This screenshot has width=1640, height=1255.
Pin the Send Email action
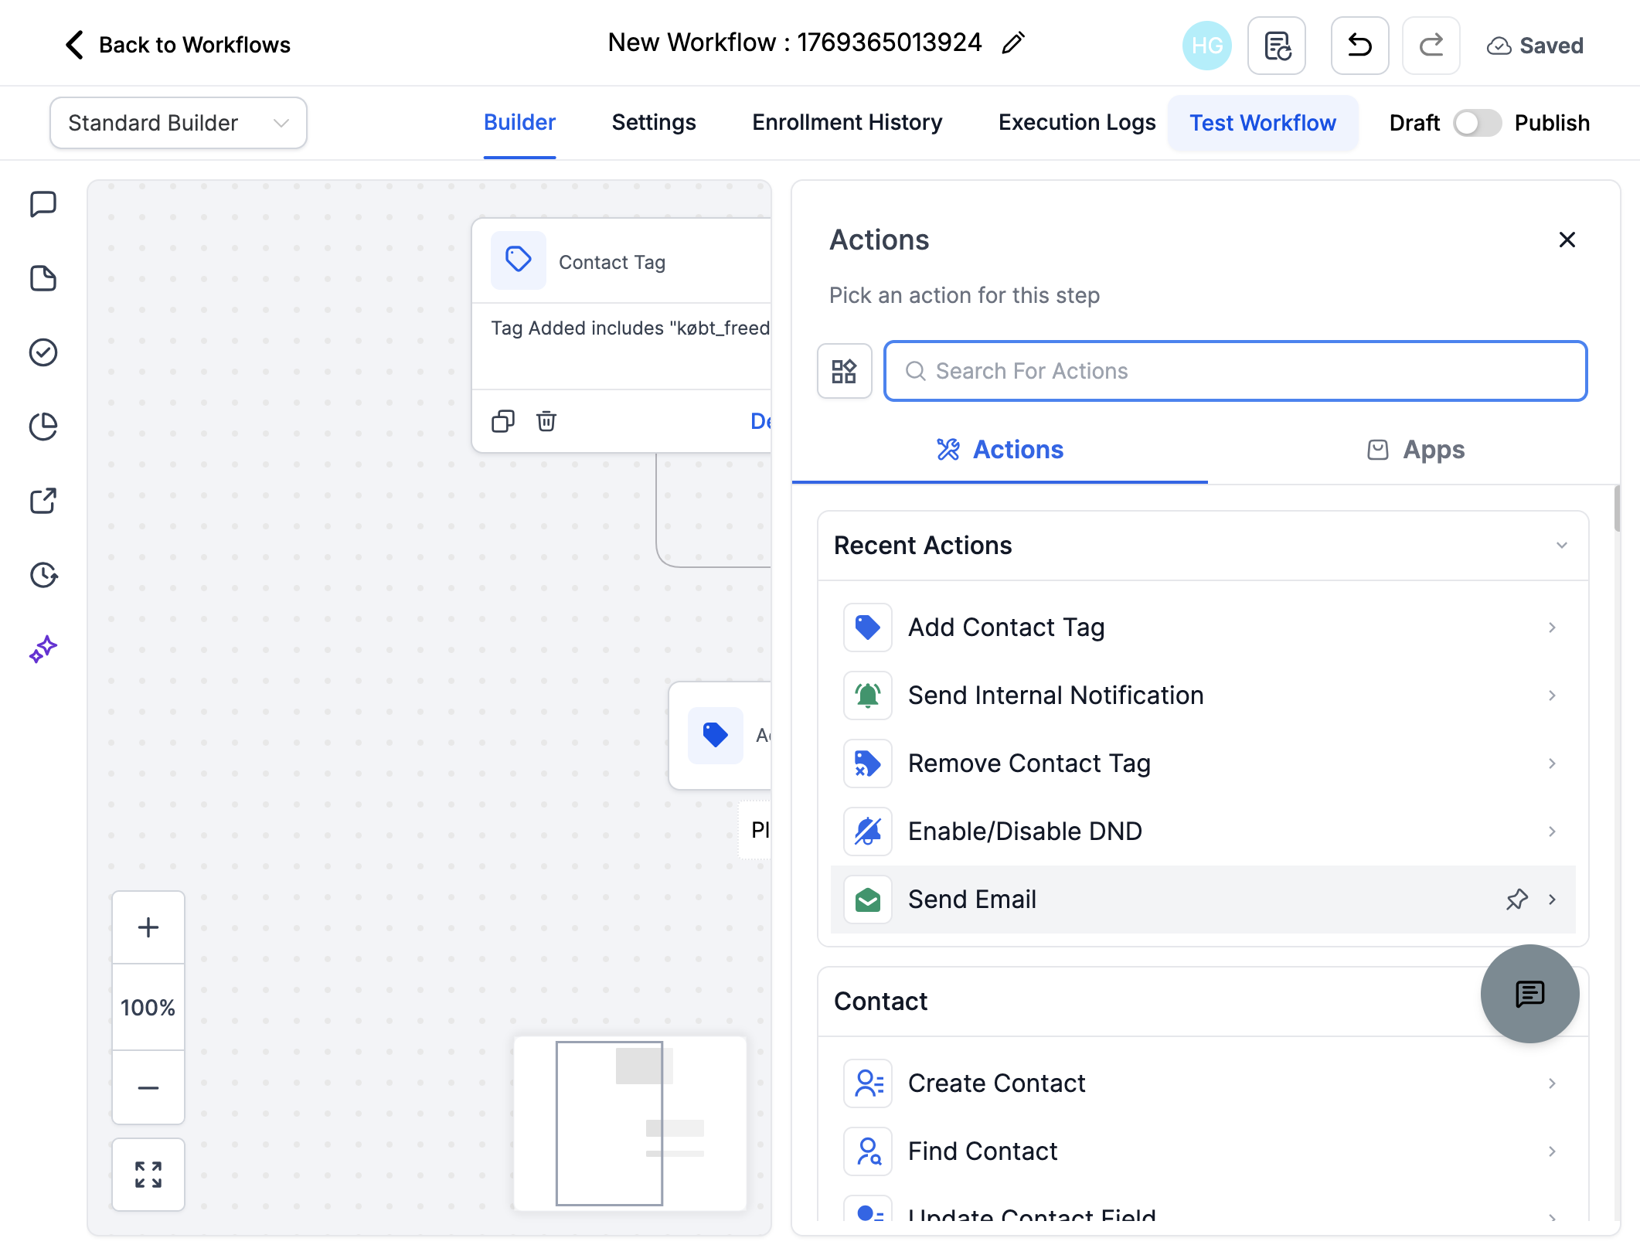click(1517, 900)
